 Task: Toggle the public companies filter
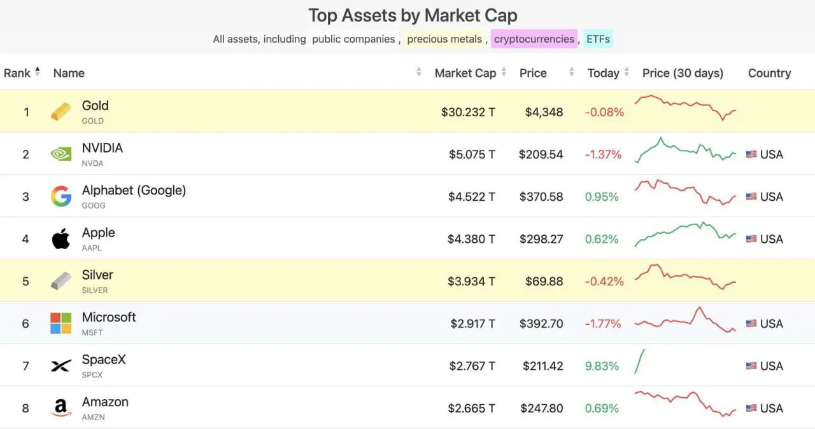click(x=353, y=39)
